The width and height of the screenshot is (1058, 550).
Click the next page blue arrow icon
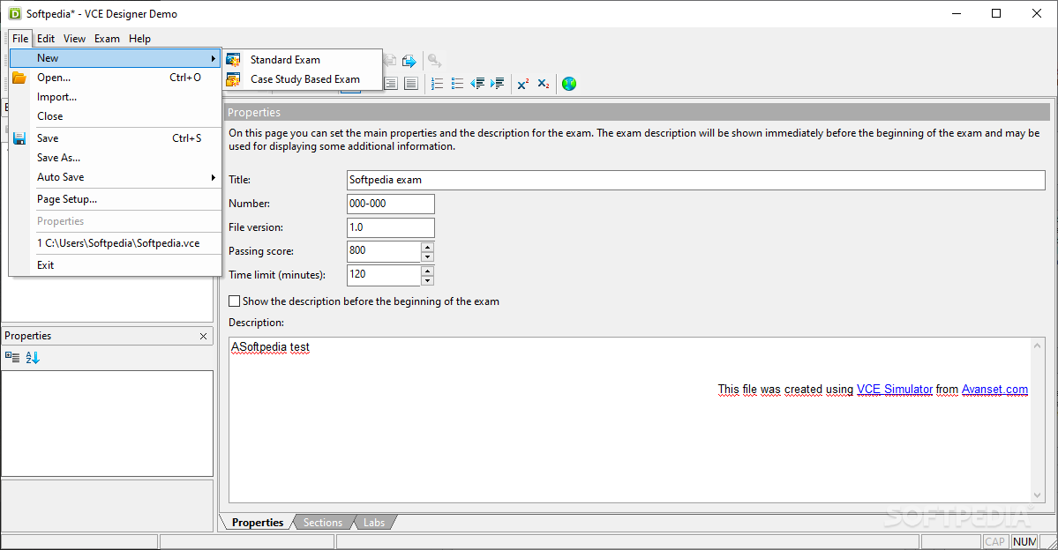[409, 62]
